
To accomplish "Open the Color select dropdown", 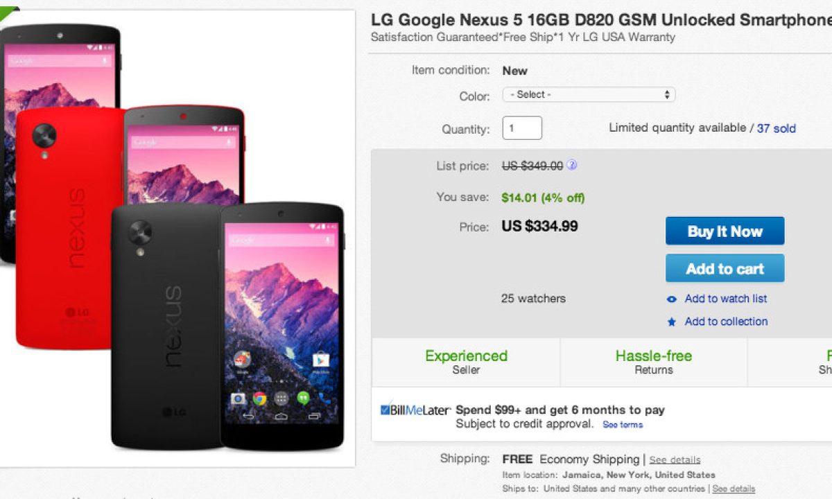I will tap(589, 95).
